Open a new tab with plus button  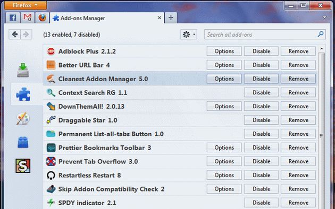coord(171,18)
